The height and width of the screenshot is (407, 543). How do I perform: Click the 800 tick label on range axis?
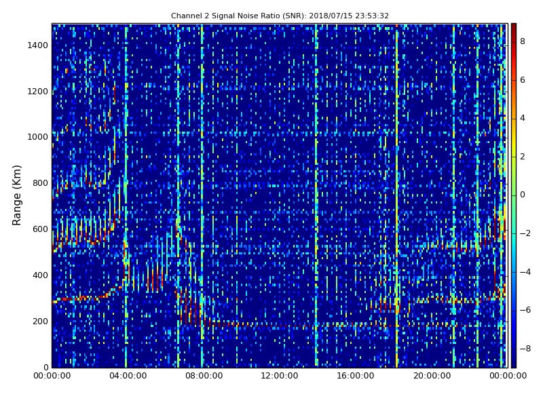pos(40,183)
